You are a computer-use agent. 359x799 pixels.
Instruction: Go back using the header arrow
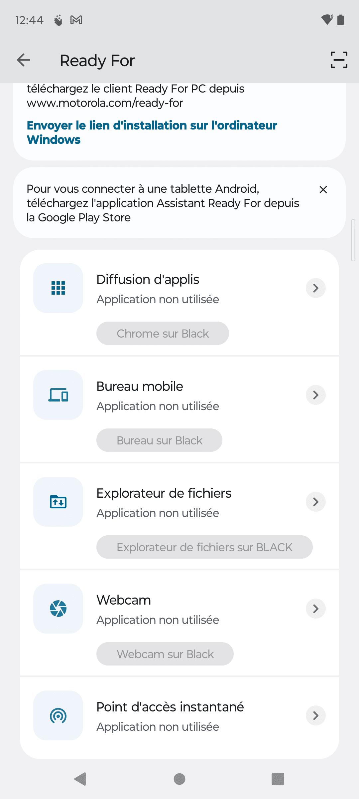[x=24, y=60]
